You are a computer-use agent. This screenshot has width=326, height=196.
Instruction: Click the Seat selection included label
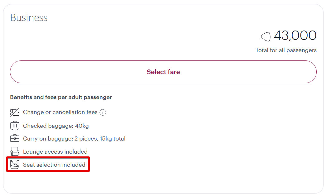[54, 165]
